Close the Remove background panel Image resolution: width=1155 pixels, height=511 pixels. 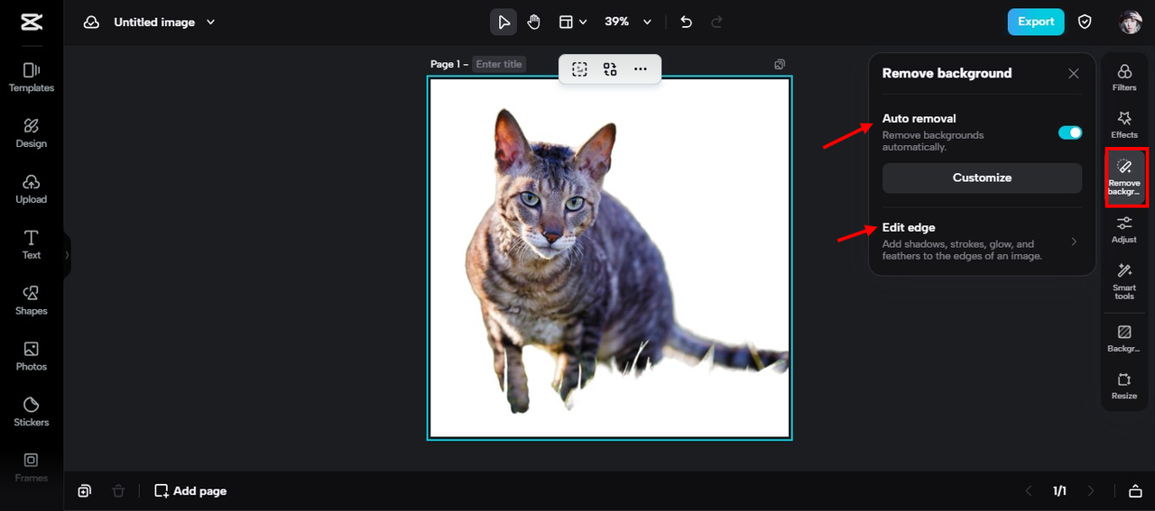(1074, 74)
